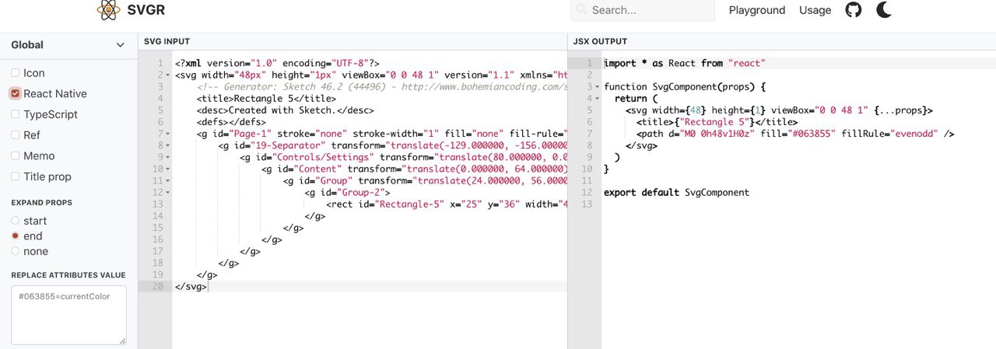
Task: Click the XML declaration on input line 1
Action: [x=277, y=63]
